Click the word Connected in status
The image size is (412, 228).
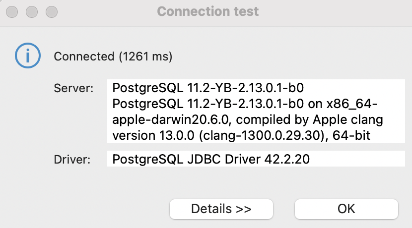click(84, 57)
